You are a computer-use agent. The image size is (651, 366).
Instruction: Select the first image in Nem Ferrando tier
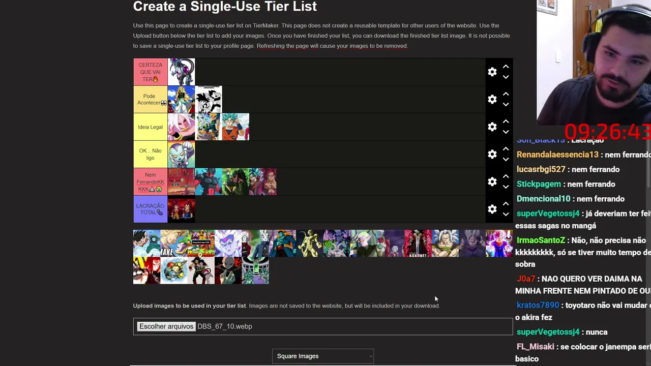click(x=182, y=182)
